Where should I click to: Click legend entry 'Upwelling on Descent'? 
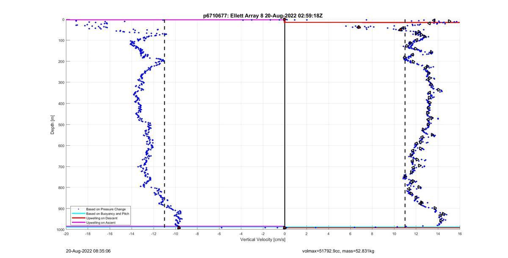102,218
